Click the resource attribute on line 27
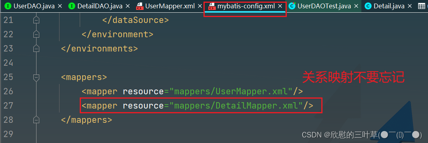 pyautogui.click(x=143, y=105)
